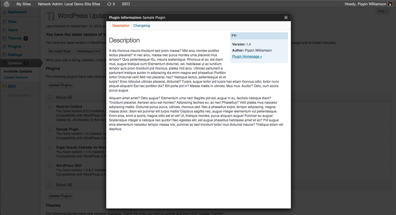Screen dimensions: 396x215
Task: Open Updates in the sidebar menu
Action: point(15,63)
